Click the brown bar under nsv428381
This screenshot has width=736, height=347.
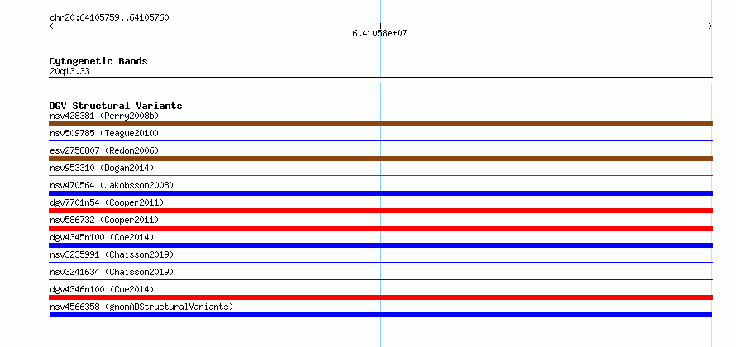click(380, 124)
